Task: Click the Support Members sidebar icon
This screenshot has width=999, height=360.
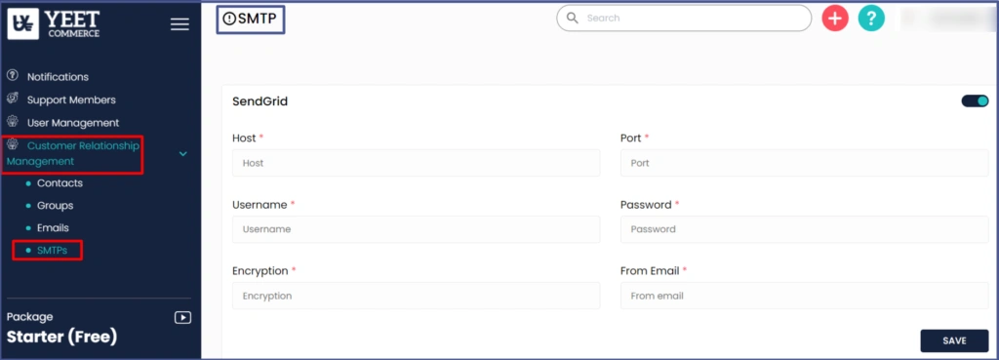Action: [x=12, y=99]
